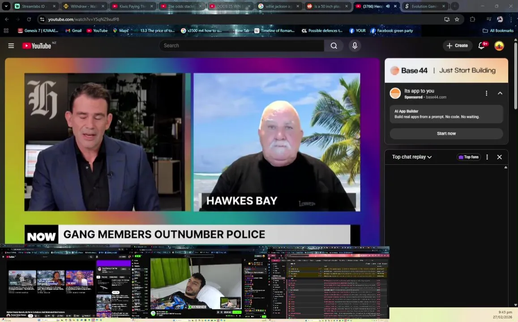Click the video player showing Hawkes Bay interview
This screenshot has height=322, width=518.
click(192, 152)
